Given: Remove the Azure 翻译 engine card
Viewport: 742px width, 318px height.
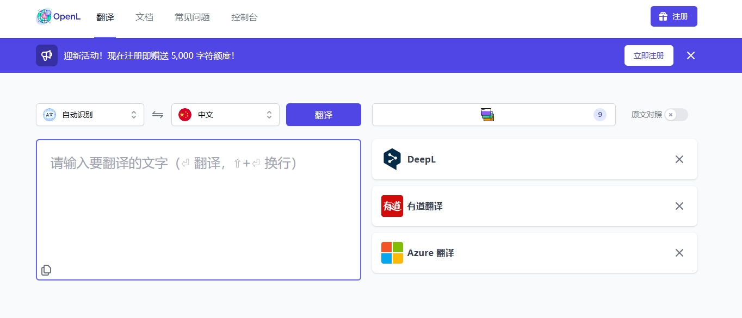Looking at the screenshot, I should 679,253.
